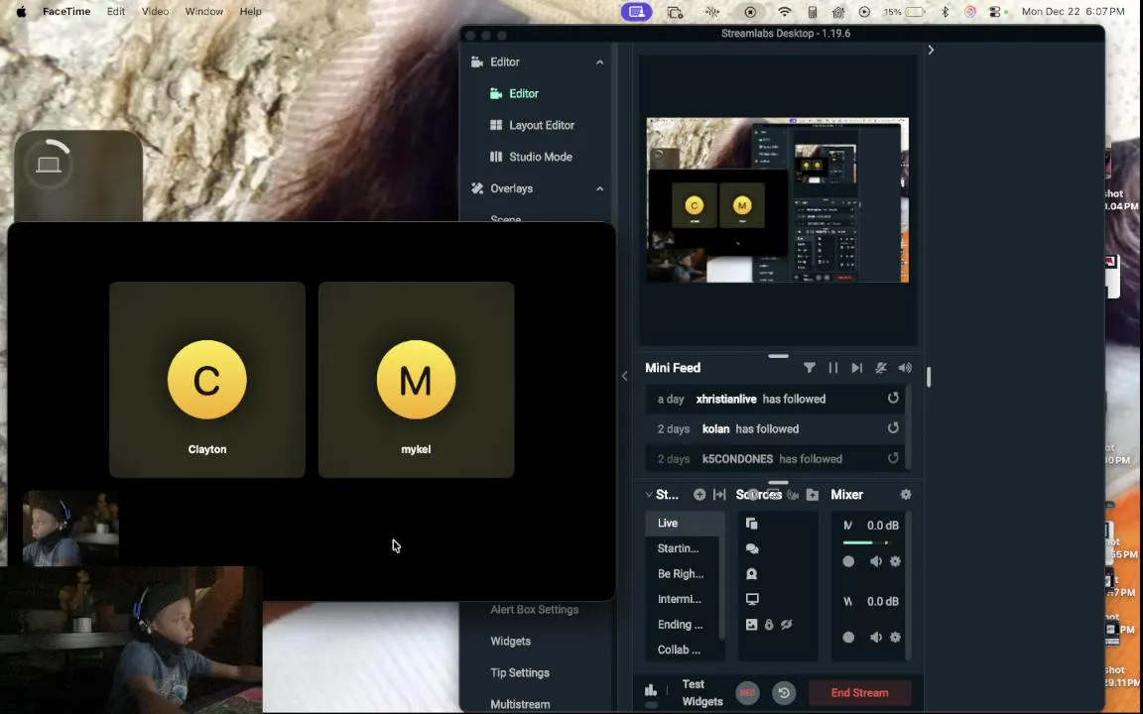The image size is (1143, 714).
Task: Select the webcam source icon
Action: coord(751,574)
